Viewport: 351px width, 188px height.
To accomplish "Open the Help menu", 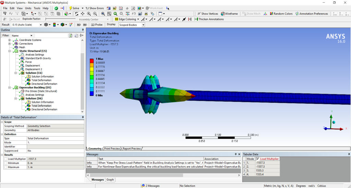I will 46,8.
